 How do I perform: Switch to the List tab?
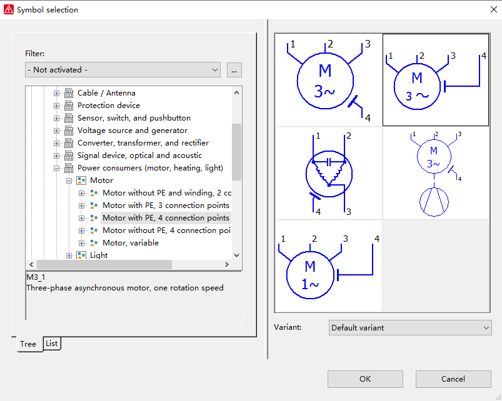[x=51, y=344]
